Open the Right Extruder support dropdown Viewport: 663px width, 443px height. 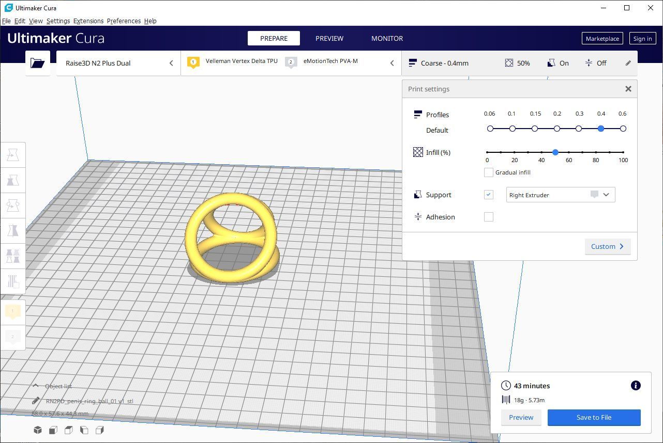point(561,195)
